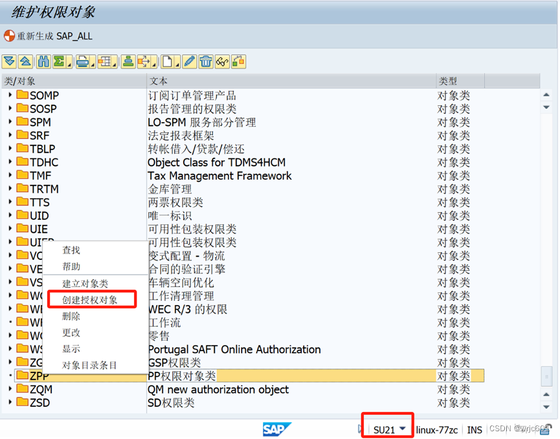560x439 pixels.
Task: Click the text 'Tax Management Framework'
Action: pos(219,176)
